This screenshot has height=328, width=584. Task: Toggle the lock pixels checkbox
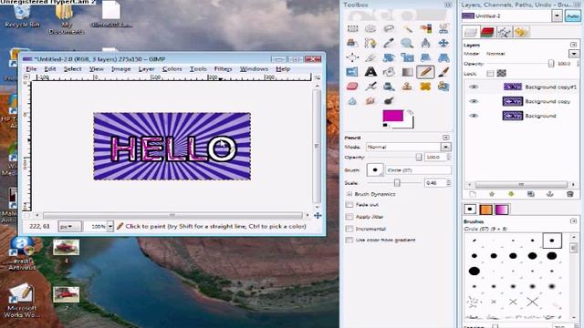point(490,73)
